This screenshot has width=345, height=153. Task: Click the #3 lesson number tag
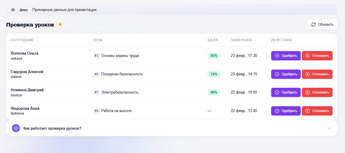click(x=96, y=56)
